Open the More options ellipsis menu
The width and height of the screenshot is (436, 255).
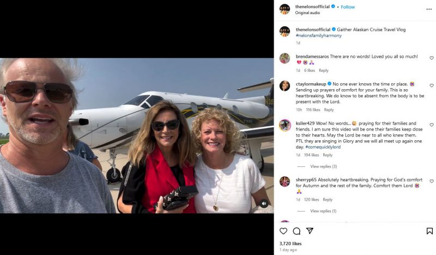(x=428, y=9)
